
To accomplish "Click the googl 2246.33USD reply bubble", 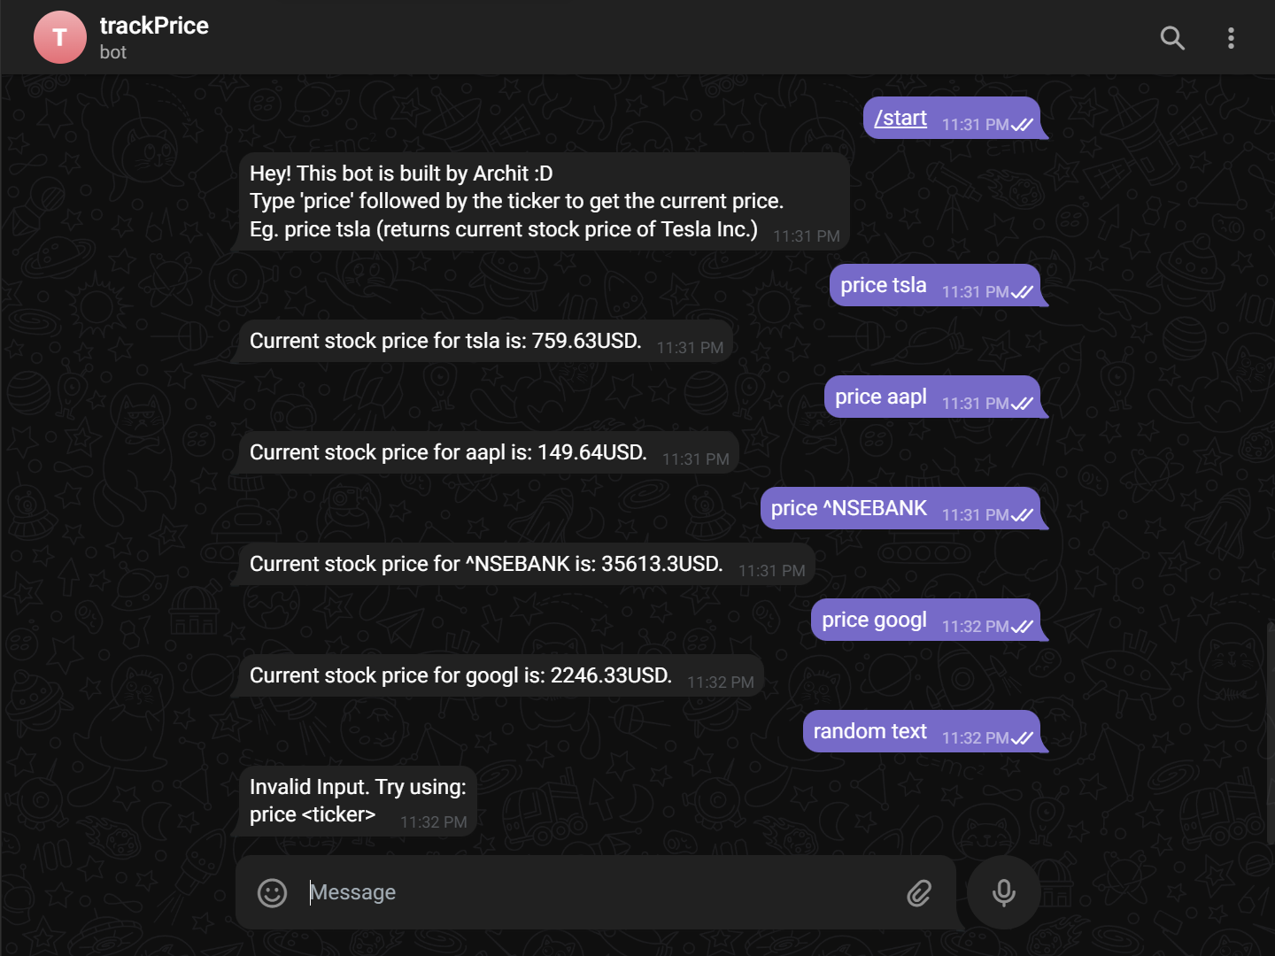I will click(501, 676).
